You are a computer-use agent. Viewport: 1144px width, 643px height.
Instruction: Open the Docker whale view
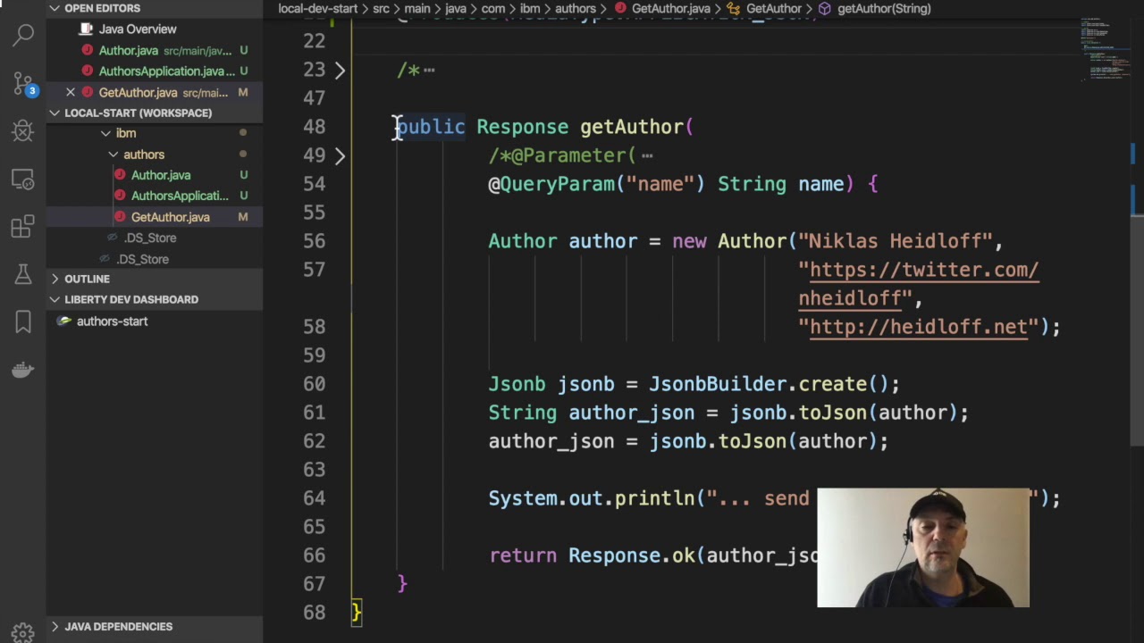(23, 370)
